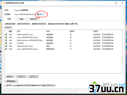Select the Users (BRIANLERX\Users) entry with 读取和执行 access
Image resolution: width=127 pixels, height=95 pixels.
click(27, 49)
